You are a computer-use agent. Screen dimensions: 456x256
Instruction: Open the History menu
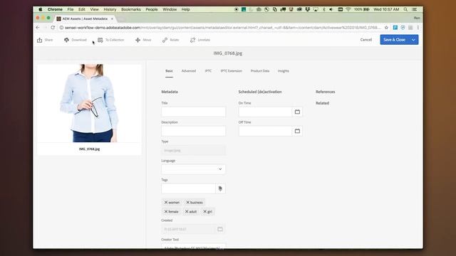(x=110, y=9)
